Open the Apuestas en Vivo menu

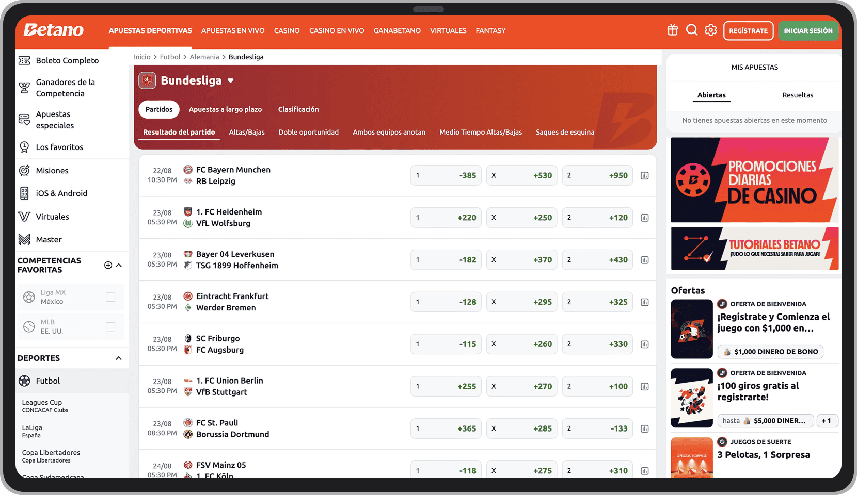click(233, 31)
